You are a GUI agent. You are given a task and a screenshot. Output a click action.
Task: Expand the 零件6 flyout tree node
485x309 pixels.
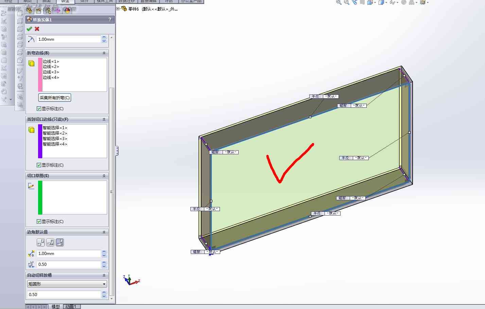tap(118, 9)
